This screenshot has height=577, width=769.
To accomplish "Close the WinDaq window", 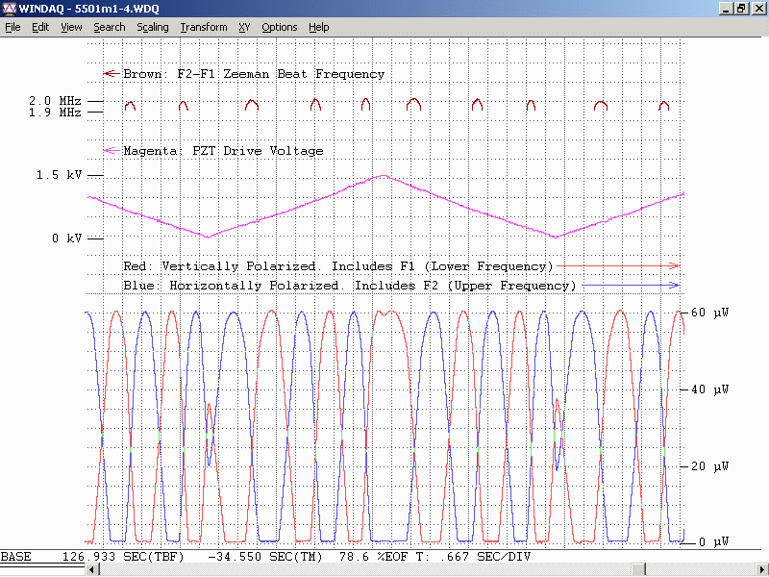I will 758,9.
